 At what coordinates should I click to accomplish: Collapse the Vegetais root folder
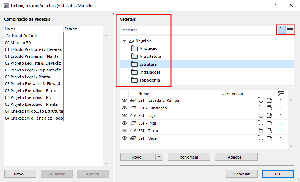click(124, 41)
